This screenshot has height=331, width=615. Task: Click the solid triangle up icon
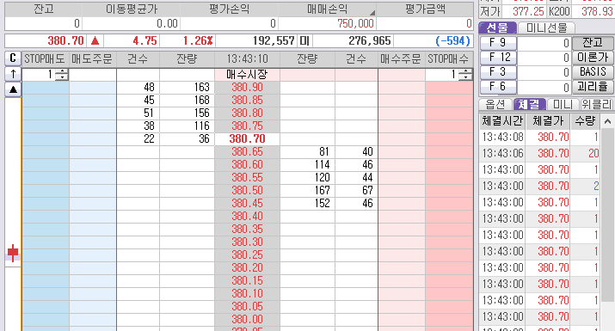pyautogui.click(x=13, y=89)
